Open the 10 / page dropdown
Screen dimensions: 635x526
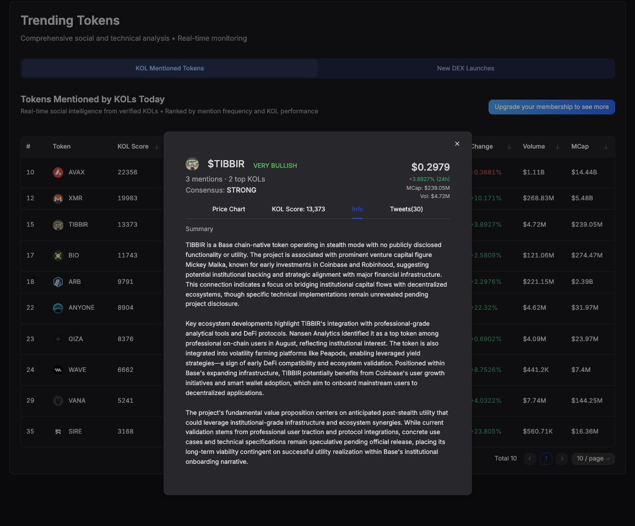coord(593,458)
